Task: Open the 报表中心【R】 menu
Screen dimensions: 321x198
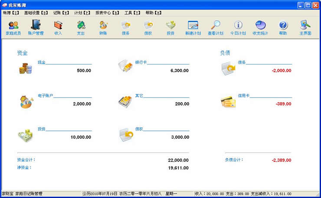Action: coord(107,13)
